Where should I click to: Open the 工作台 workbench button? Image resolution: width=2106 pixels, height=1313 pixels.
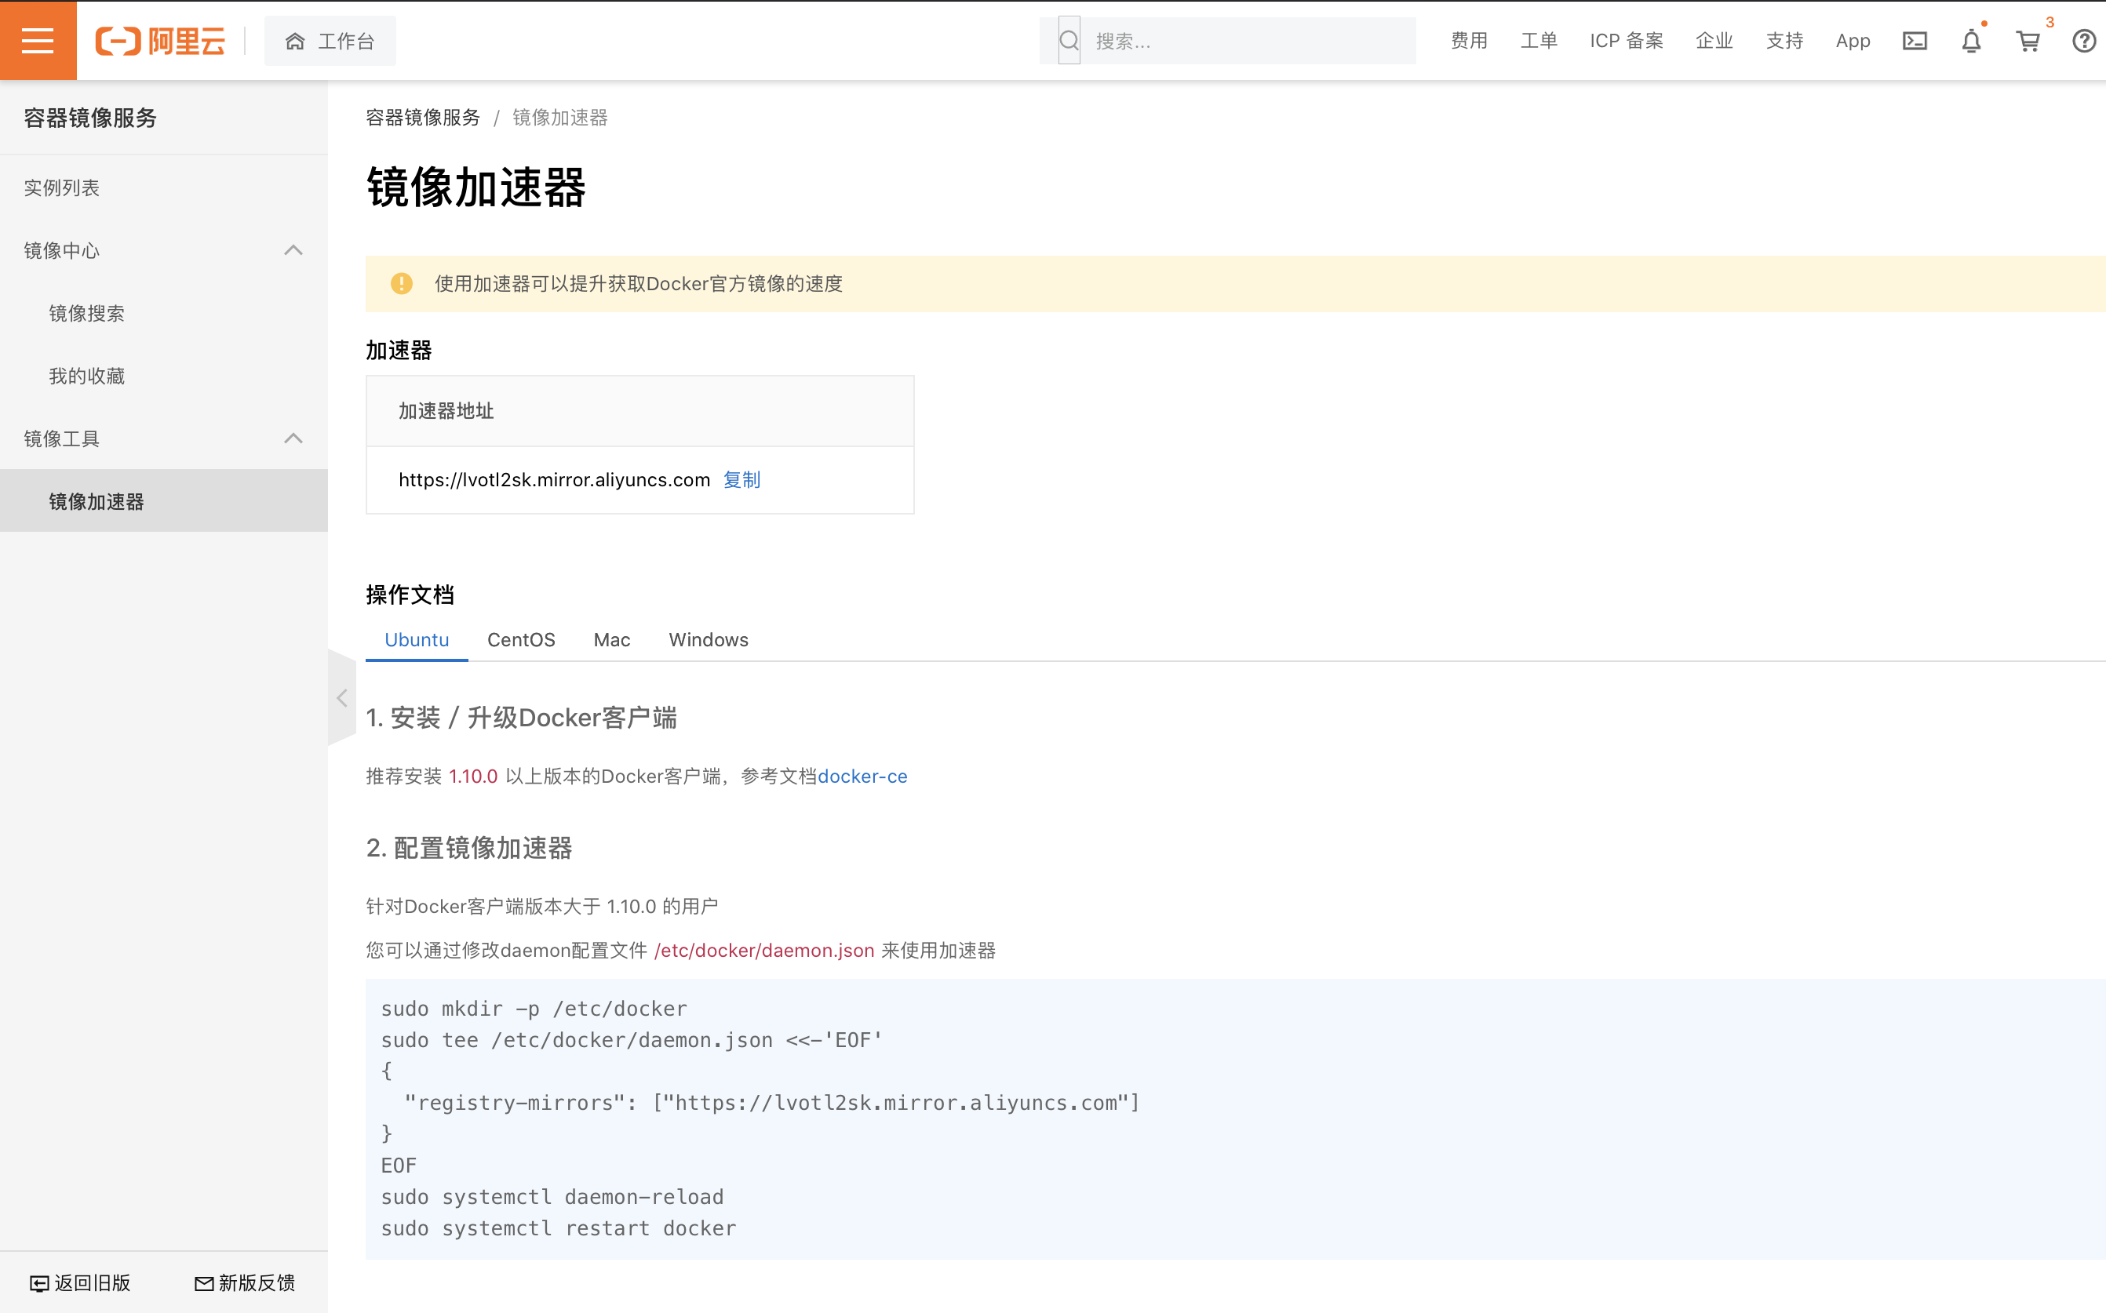[330, 41]
